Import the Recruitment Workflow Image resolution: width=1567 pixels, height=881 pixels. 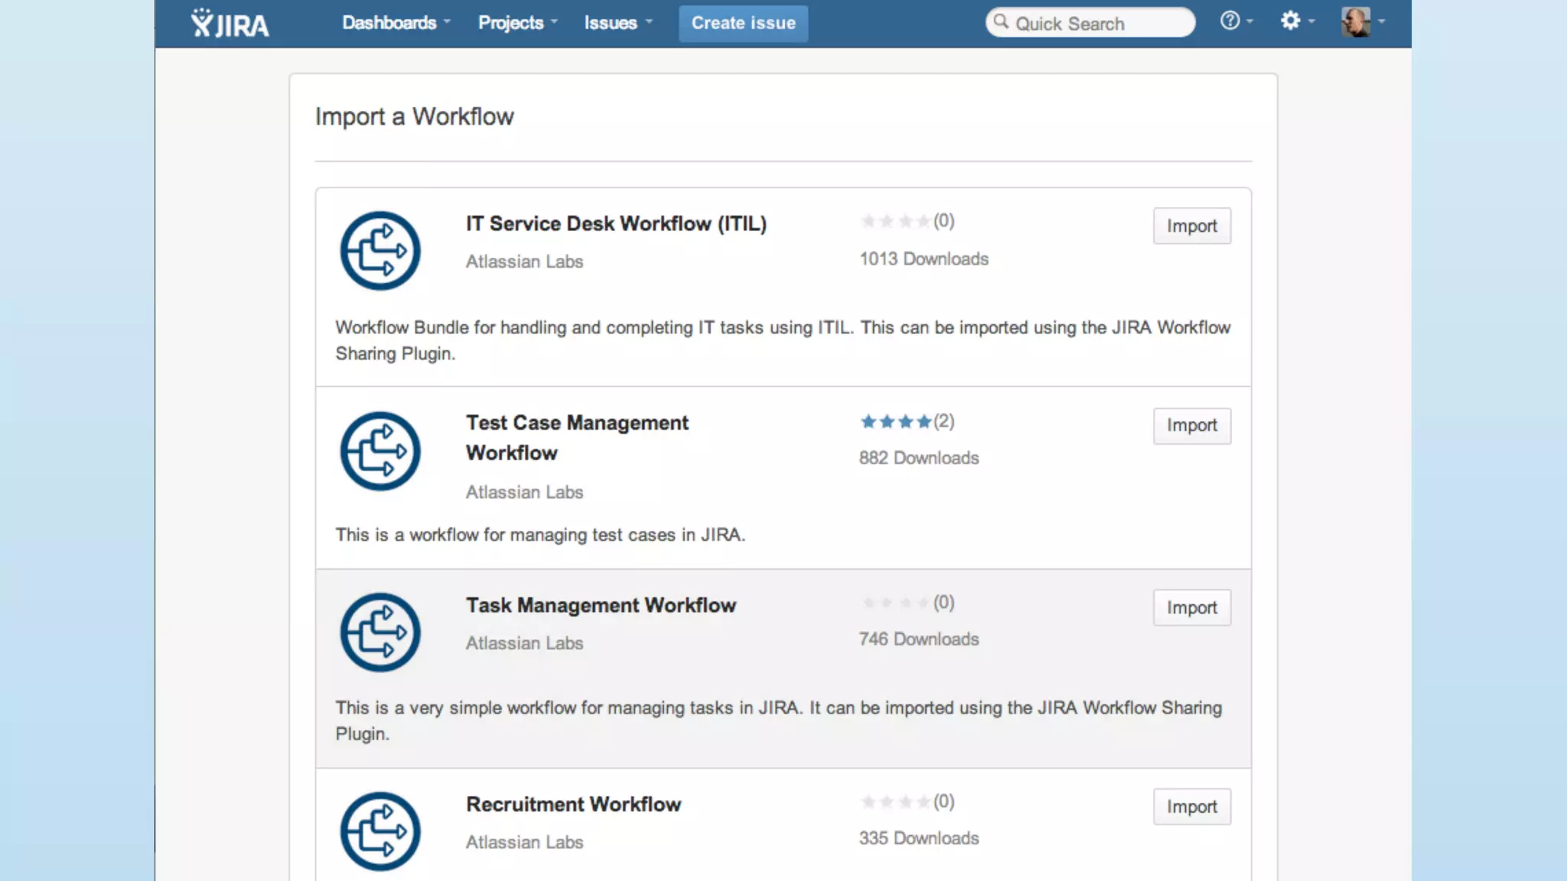pos(1191,807)
